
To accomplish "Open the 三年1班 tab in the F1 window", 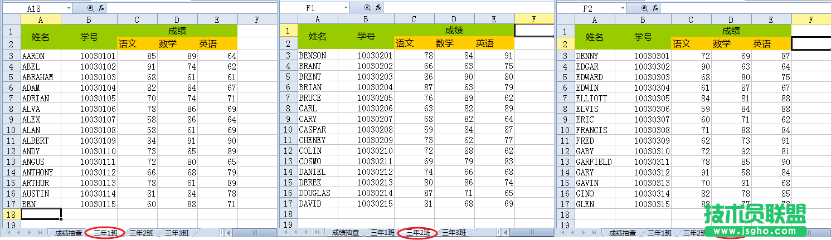I will [x=383, y=233].
